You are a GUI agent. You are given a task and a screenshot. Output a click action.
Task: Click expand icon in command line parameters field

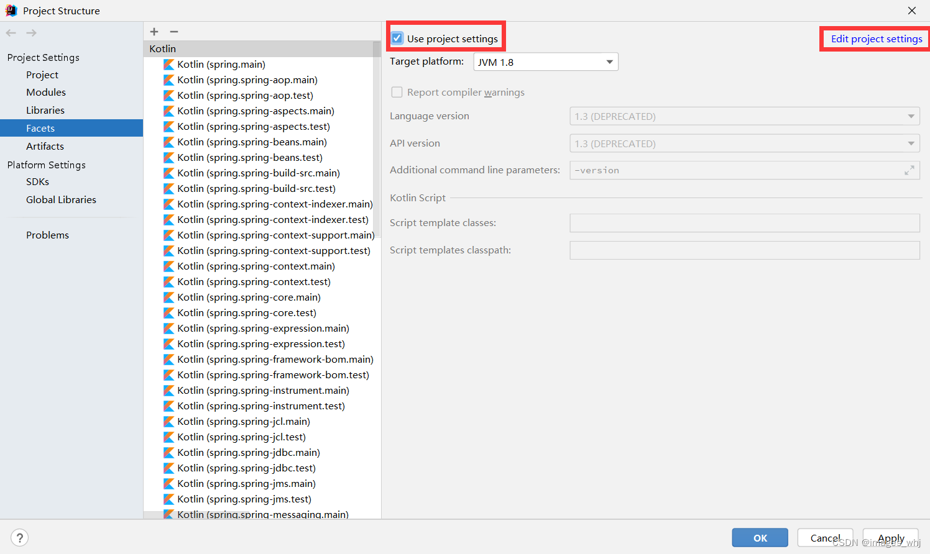click(909, 170)
